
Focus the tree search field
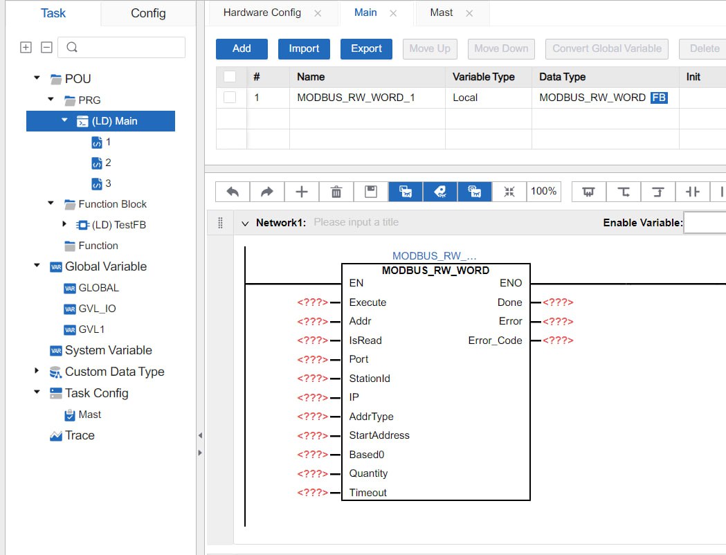click(x=121, y=47)
